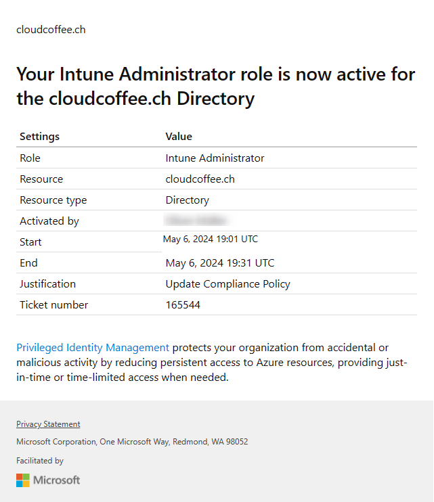Click the cloudcoffee.ch resource value

[x=200, y=179]
